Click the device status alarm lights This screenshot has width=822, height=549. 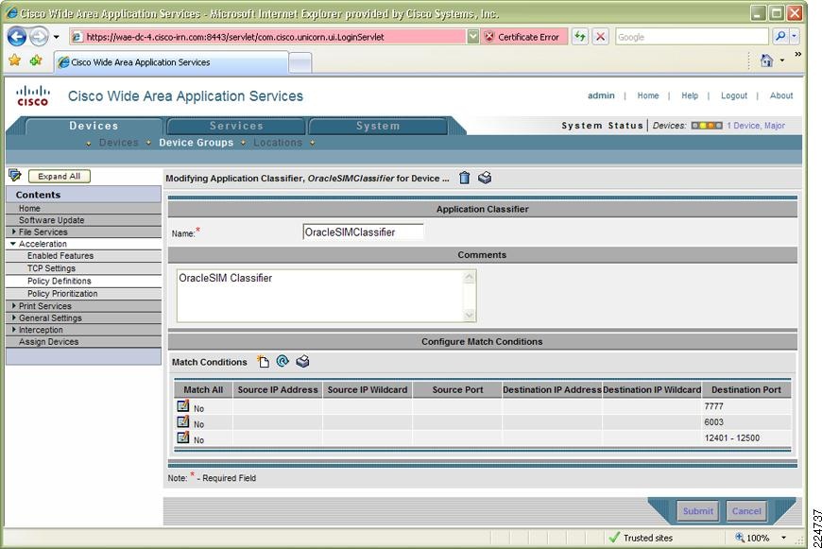click(707, 126)
